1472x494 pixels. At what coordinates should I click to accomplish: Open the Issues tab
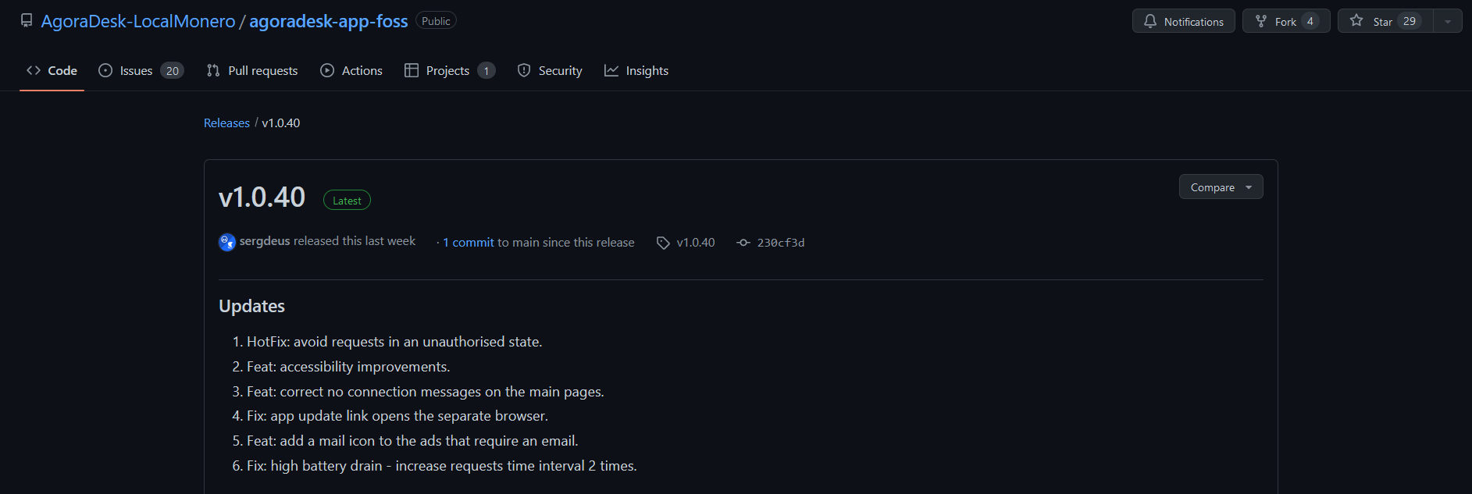tap(141, 70)
